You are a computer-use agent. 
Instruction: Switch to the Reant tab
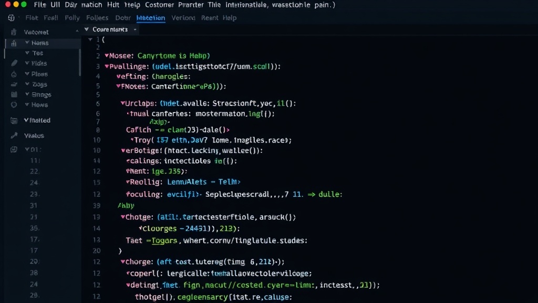click(210, 18)
